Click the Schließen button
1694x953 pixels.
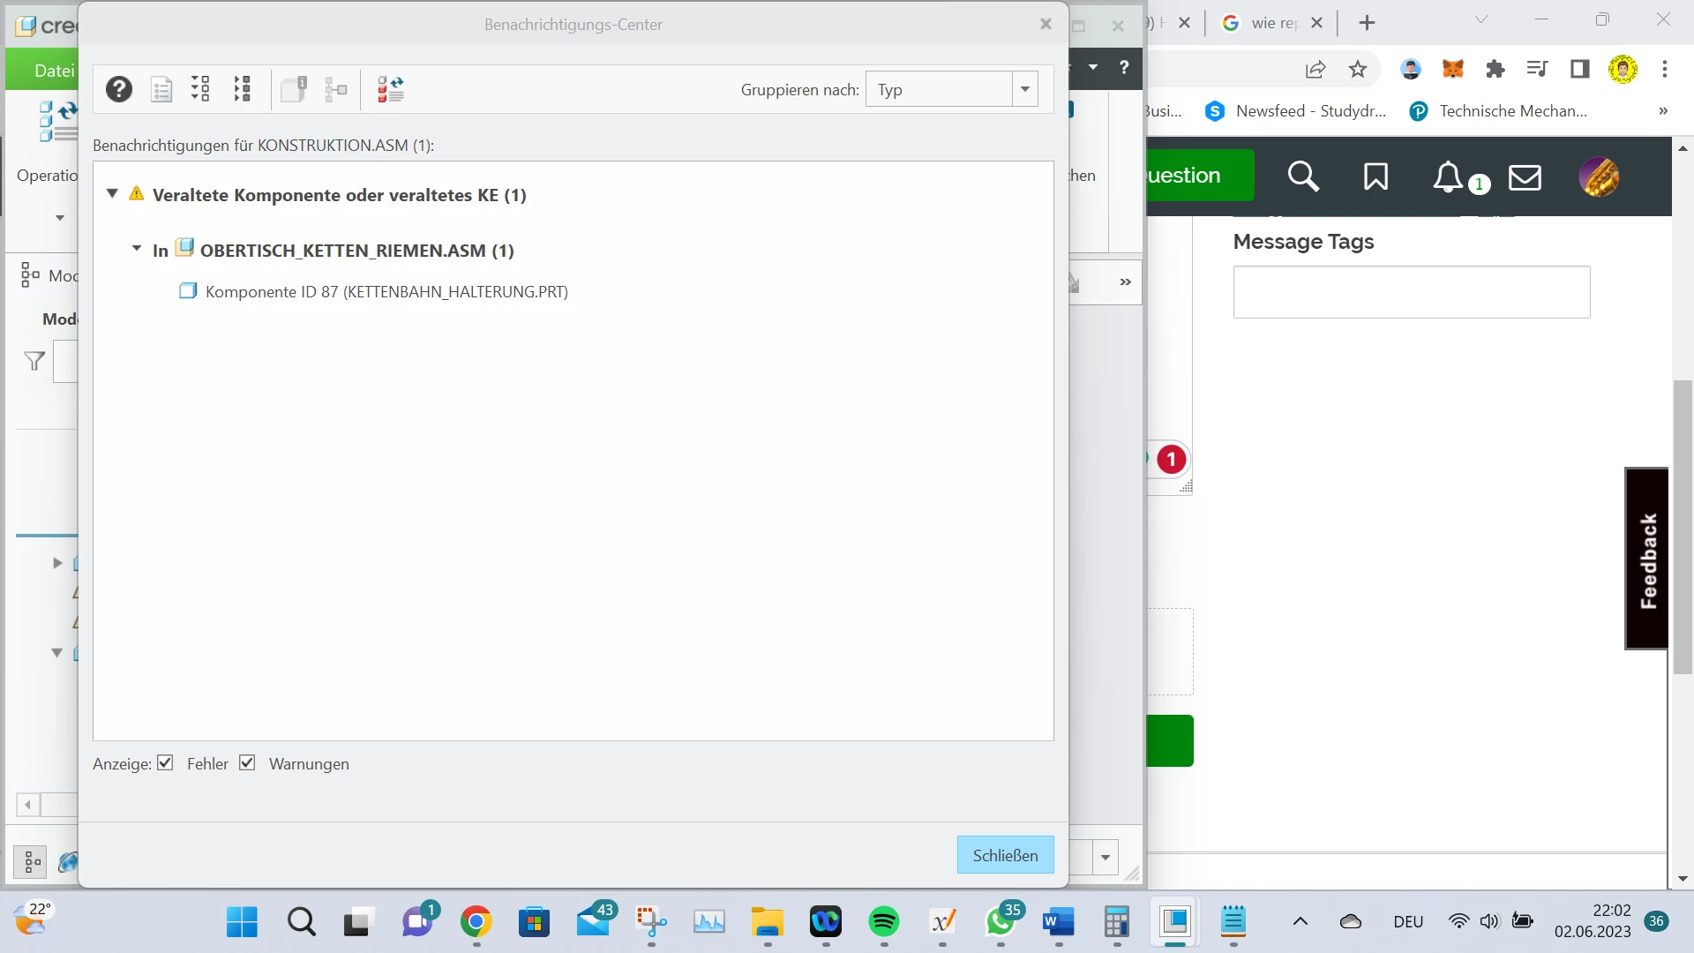[1005, 855]
